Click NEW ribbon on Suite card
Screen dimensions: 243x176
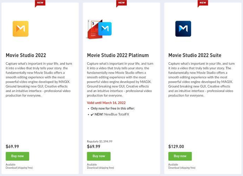click(203, 3)
